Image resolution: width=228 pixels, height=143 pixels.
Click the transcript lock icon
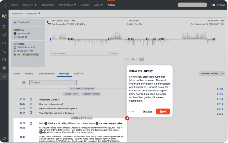point(24,82)
